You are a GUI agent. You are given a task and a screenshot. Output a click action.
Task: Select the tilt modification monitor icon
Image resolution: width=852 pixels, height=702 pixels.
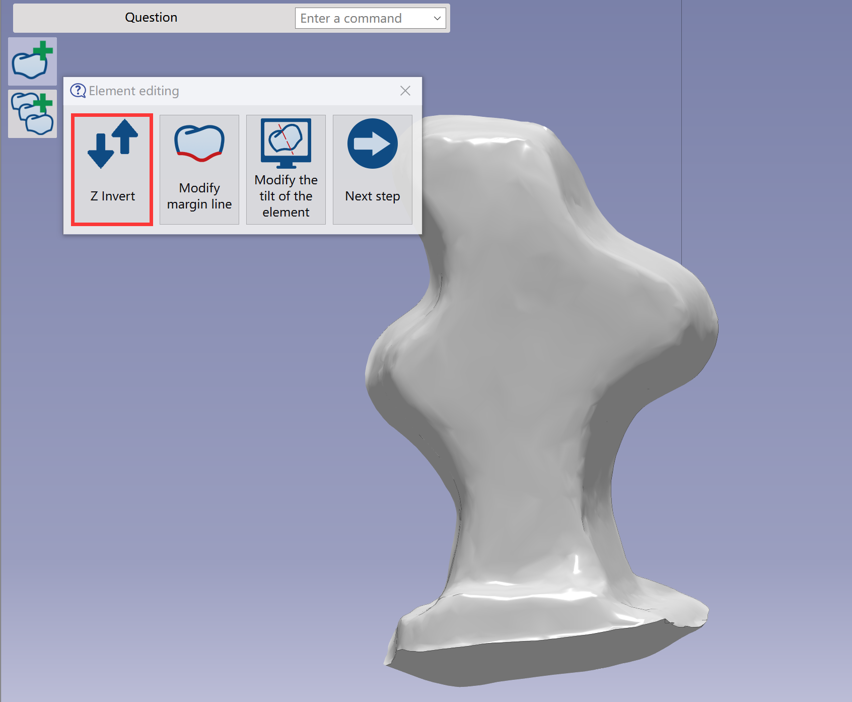point(286,144)
